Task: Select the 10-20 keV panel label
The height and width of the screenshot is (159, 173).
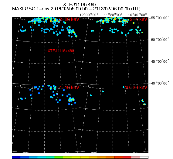Action: tap(136, 88)
